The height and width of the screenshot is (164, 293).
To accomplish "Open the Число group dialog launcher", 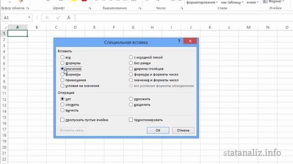I will tap(182, 8).
